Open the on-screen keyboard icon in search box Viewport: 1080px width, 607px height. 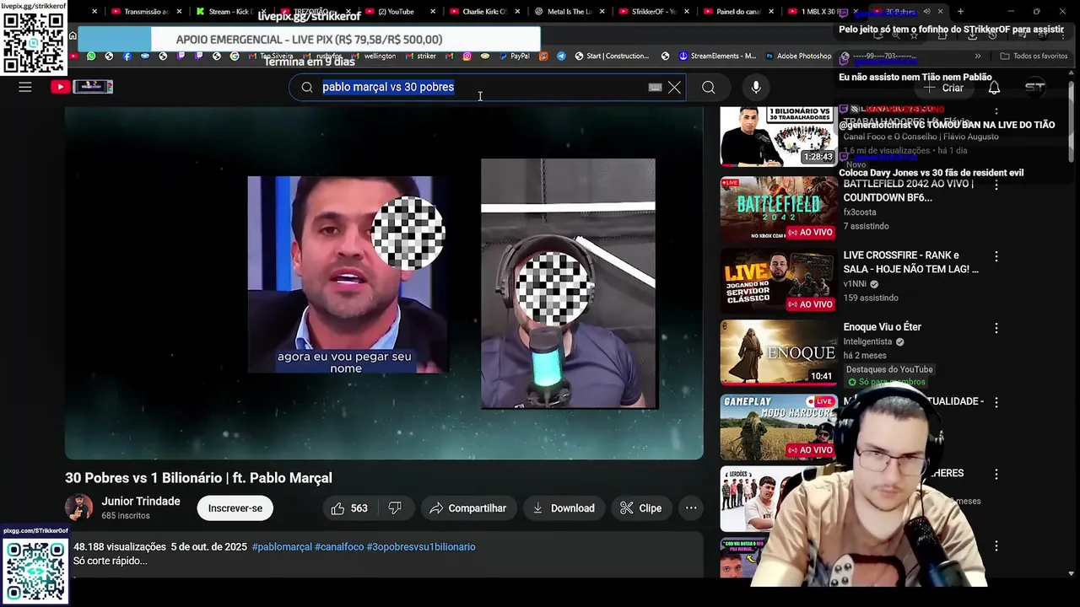655,87
